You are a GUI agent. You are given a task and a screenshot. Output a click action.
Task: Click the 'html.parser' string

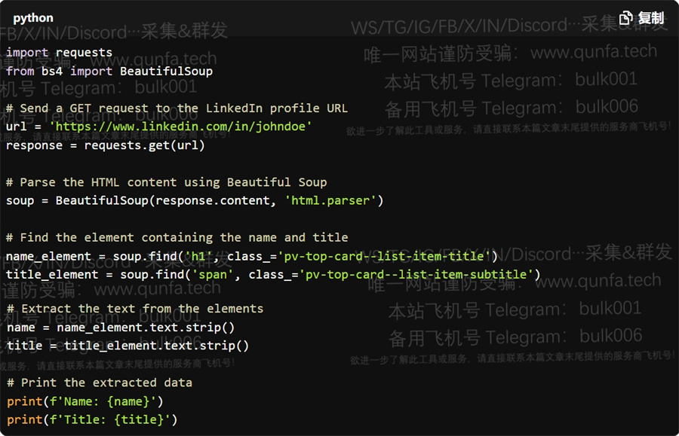point(330,200)
